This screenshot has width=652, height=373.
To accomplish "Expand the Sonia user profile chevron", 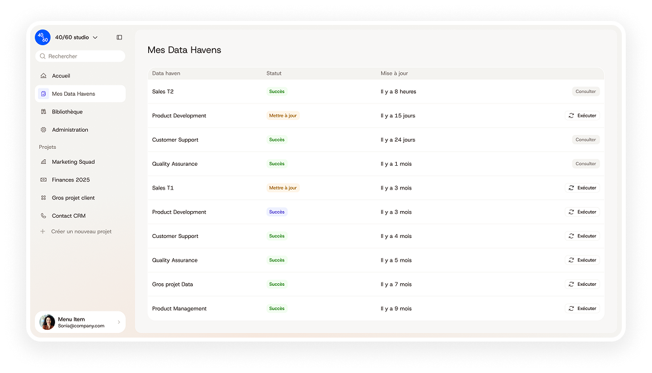I will [119, 322].
